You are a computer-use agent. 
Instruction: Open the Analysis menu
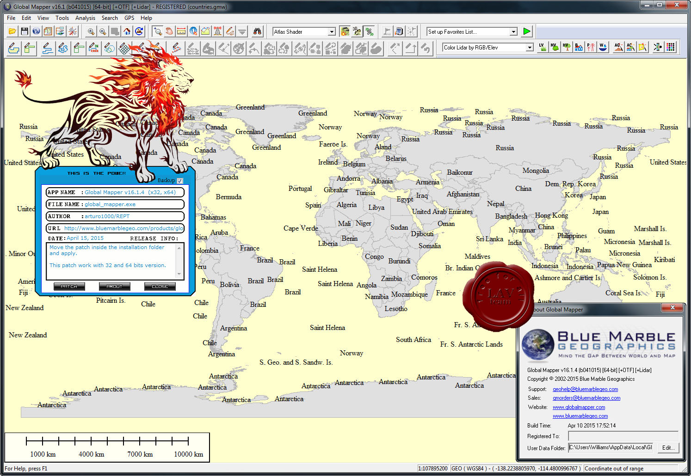(85, 18)
